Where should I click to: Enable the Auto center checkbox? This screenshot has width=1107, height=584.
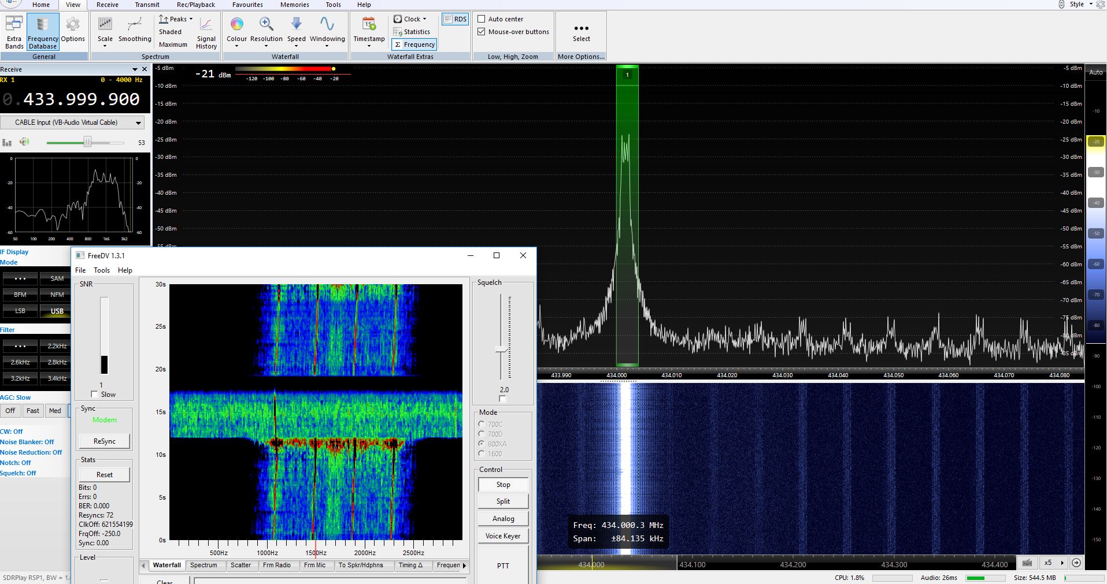(482, 19)
